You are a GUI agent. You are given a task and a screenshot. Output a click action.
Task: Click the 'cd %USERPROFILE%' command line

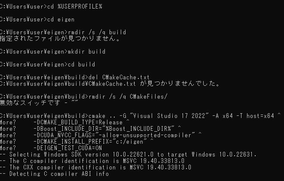point(51,7)
